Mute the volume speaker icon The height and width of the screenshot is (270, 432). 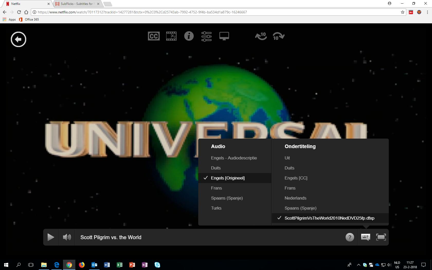tap(67, 237)
